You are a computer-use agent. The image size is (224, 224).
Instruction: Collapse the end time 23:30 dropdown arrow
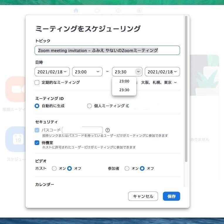(138, 72)
